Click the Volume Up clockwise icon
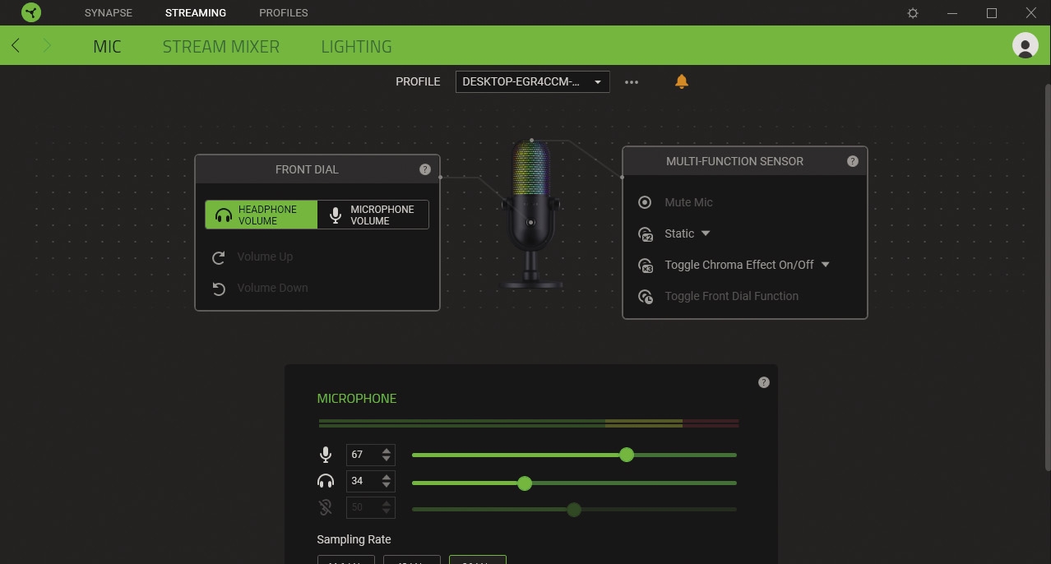 (x=219, y=257)
